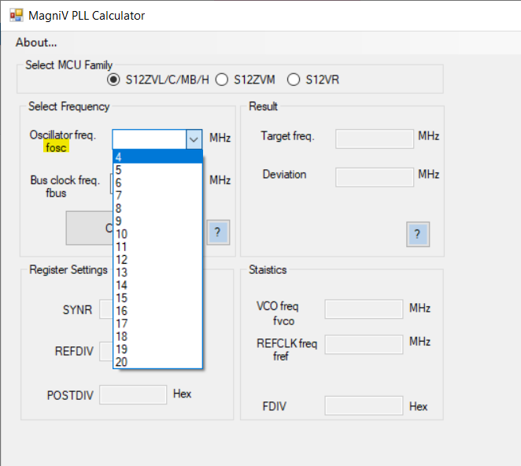Viewport: 521px width, 466px height.
Task: Click the VCO freq fvco field
Action: point(364,309)
